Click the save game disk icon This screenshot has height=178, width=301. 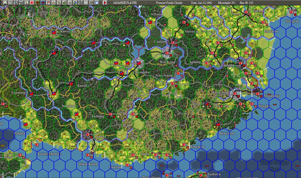pos(5,3)
